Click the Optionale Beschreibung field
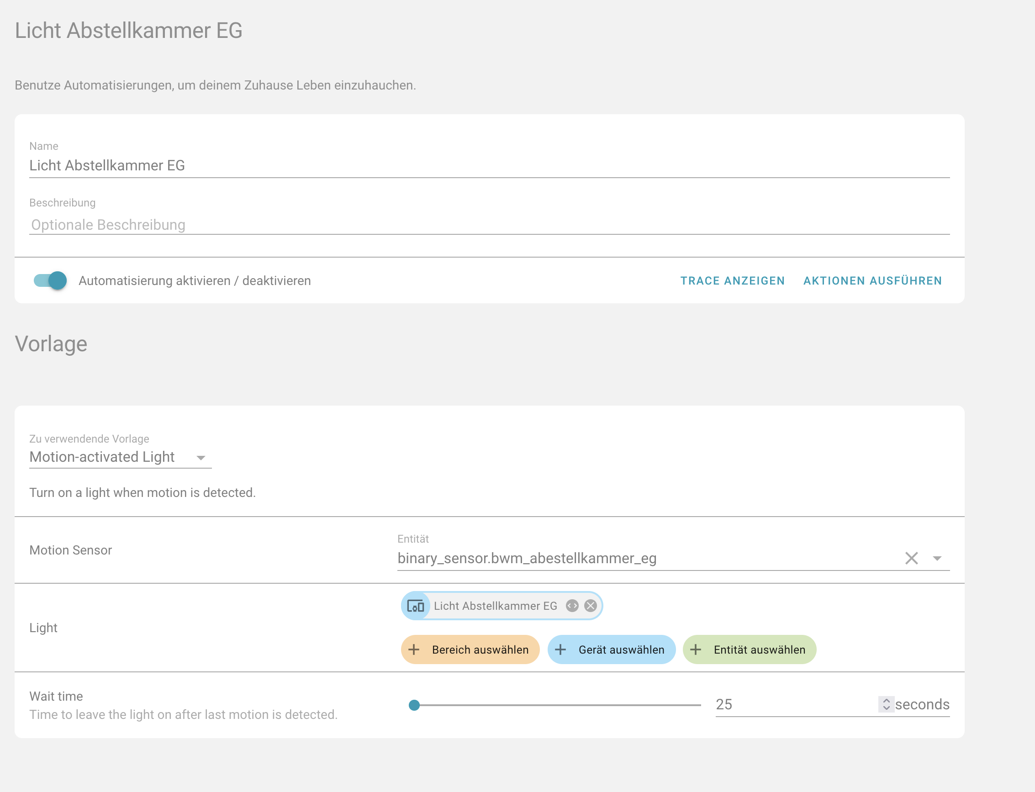1035x792 pixels. click(x=489, y=225)
